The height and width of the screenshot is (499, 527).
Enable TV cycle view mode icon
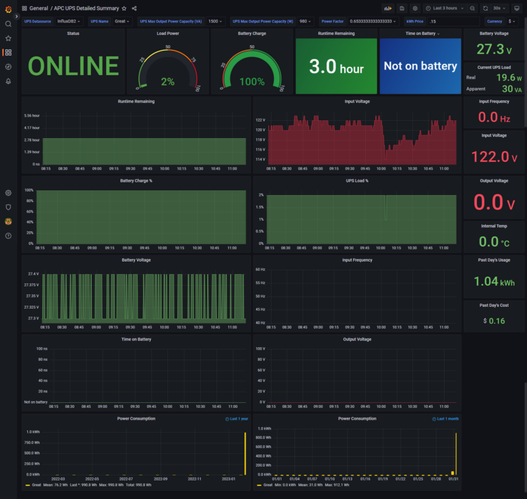click(x=516, y=7)
